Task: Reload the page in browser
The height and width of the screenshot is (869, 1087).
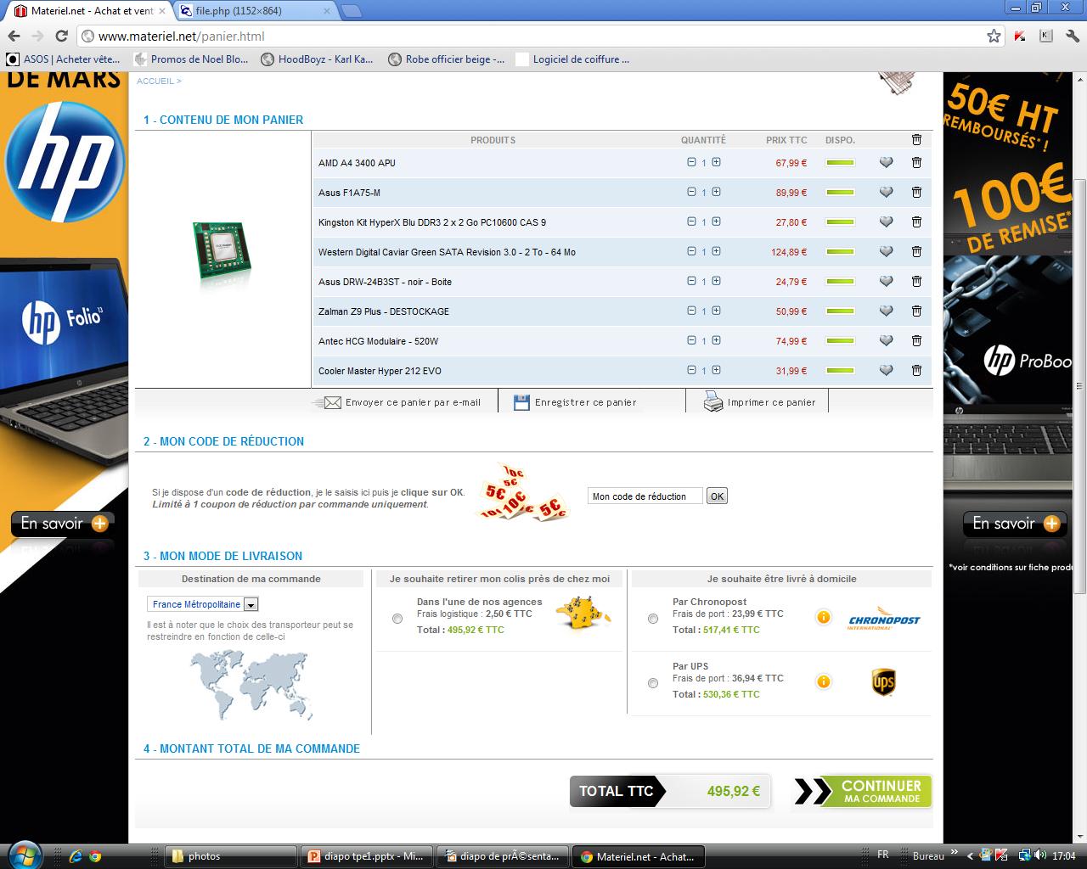Action: [x=61, y=36]
